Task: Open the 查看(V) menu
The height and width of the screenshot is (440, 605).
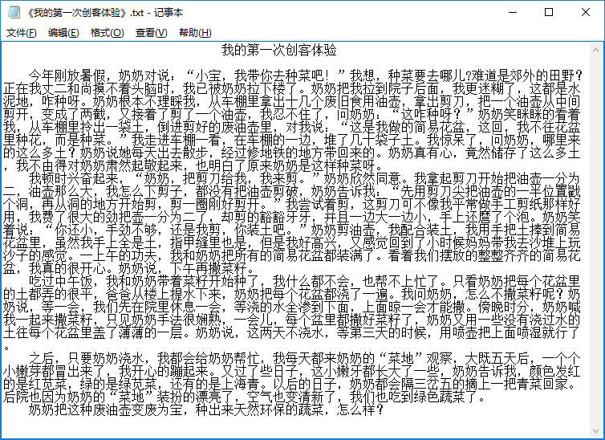Action: [151, 33]
